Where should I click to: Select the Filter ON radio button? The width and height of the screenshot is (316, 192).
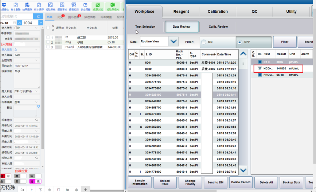click(x=204, y=42)
